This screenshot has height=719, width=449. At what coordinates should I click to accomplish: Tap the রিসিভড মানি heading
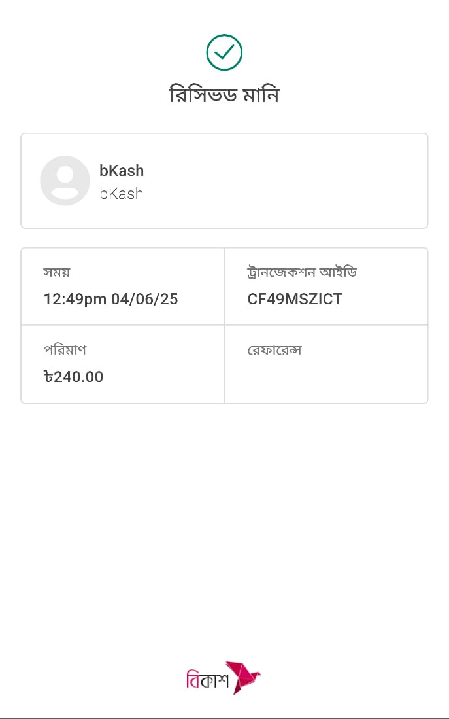(x=224, y=95)
